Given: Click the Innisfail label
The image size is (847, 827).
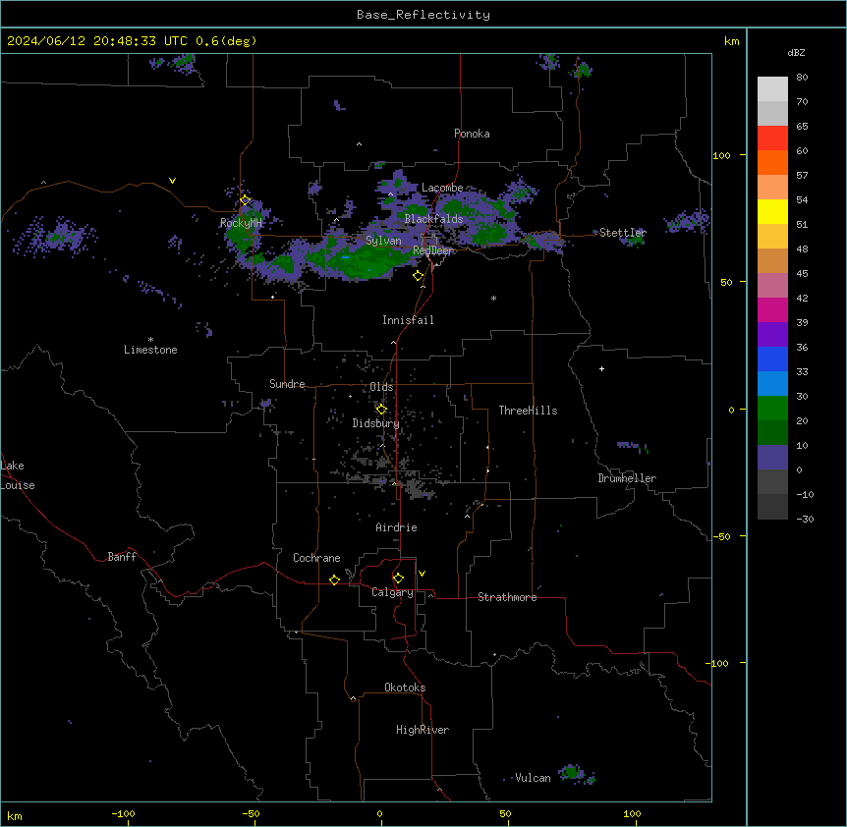Looking at the screenshot, I should tap(408, 320).
